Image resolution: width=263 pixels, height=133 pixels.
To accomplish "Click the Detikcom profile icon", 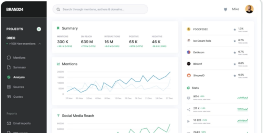I will tap(189, 52).
